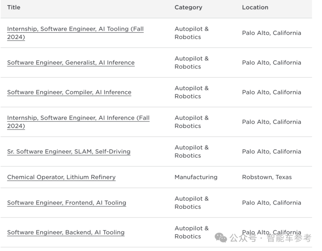Open Software Engineer, Backend, AI Tooling posting
This screenshot has height=251, width=322.
point(66,232)
